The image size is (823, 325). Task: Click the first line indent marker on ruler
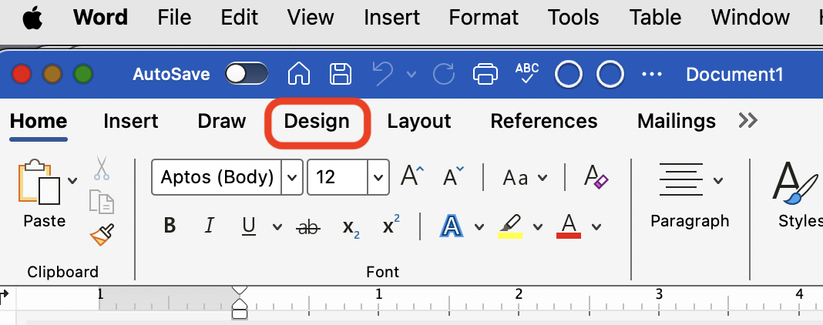[240, 291]
